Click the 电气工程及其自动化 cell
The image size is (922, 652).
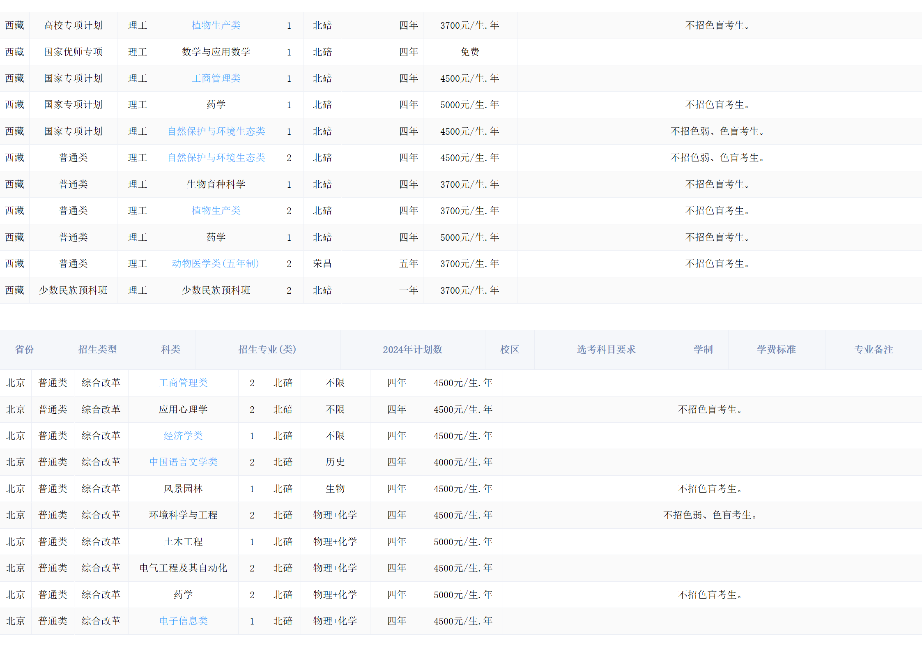point(183,568)
